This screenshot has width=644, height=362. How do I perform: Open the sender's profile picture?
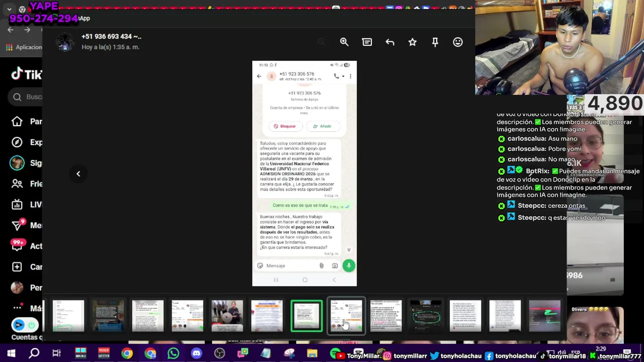(x=65, y=42)
